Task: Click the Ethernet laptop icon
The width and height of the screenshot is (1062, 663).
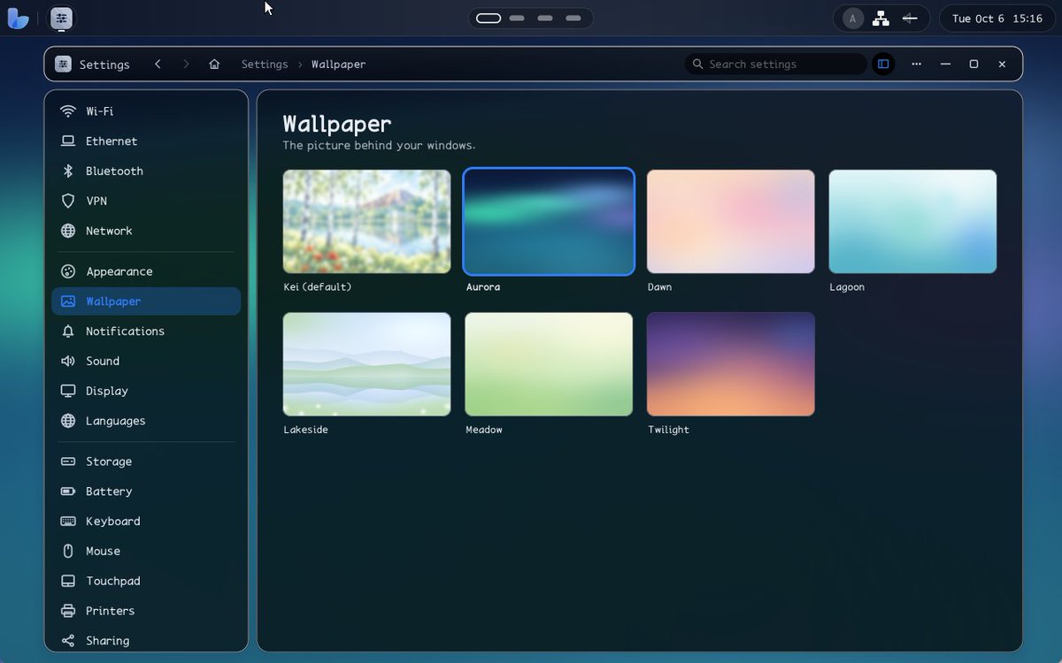Action: (68, 141)
